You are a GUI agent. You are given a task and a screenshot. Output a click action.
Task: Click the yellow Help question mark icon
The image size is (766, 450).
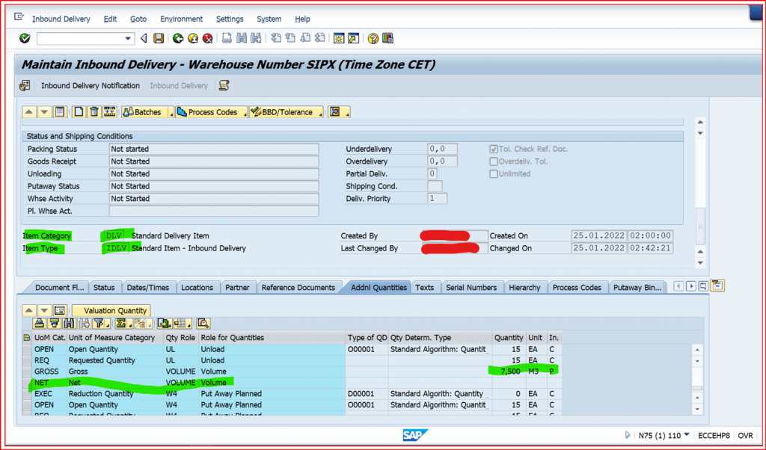pyautogui.click(x=373, y=38)
